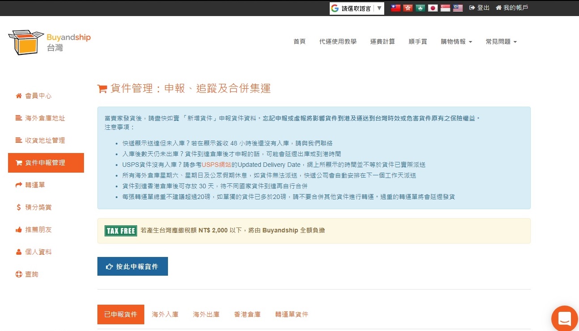Select the Malaysia flag icon
This screenshot has width=579, height=331.
457,8
